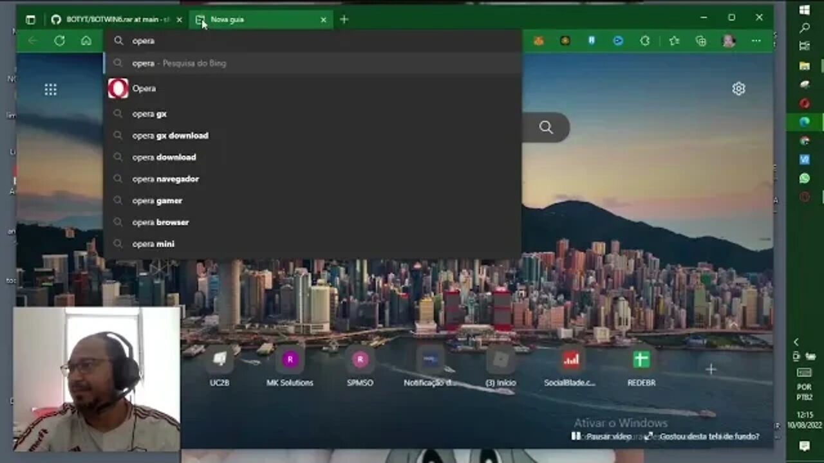The height and width of the screenshot is (463, 824).
Task: Click the dark round extension icon in toolbar
Action: [x=565, y=41]
